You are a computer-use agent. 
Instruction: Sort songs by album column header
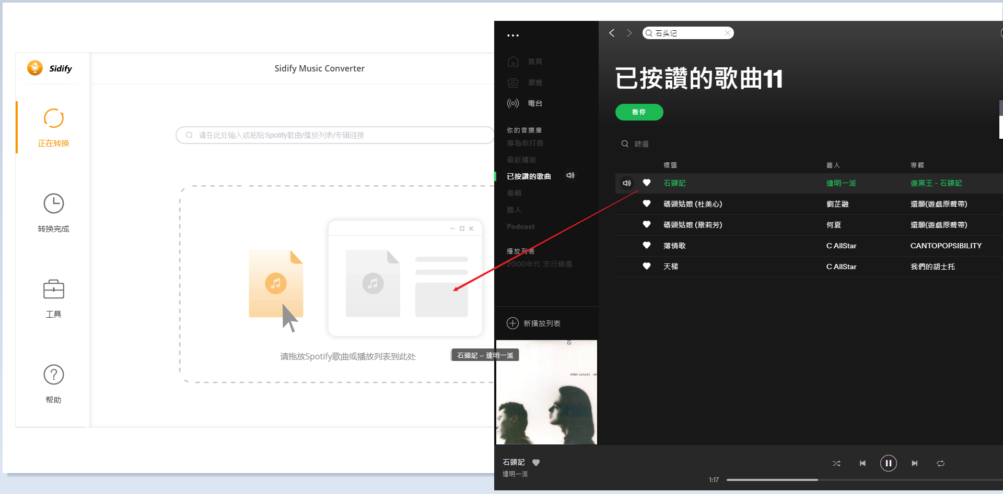(917, 165)
